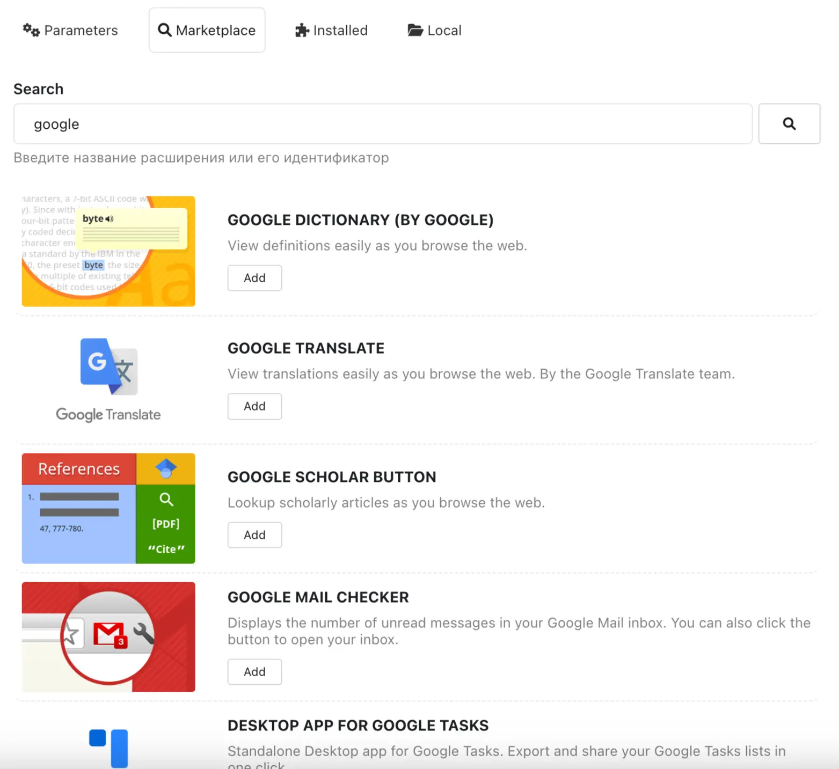Viewport: 839px width, 769px height.
Task: Click the 'GOOGLE DICTIONARY (BY GOOGLE)' title
Action: [x=360, y=220]
